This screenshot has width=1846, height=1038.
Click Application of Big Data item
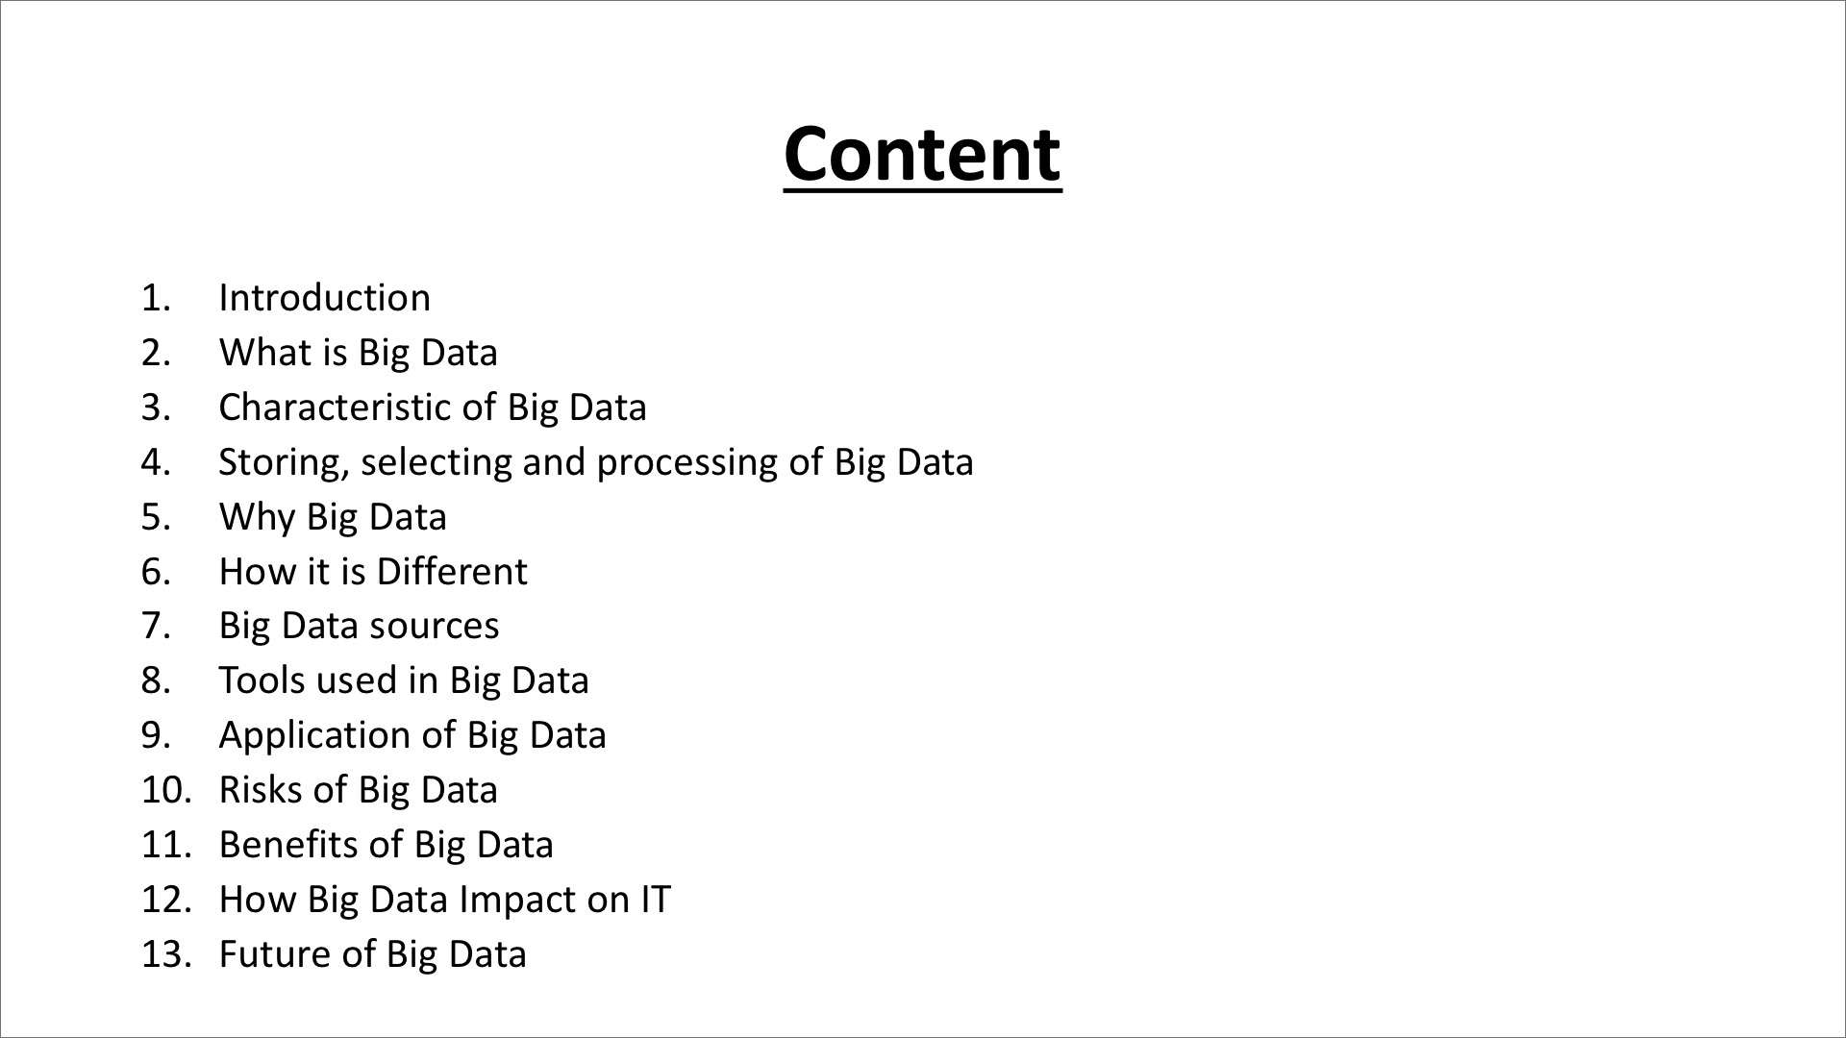click(x=412, y=734)
